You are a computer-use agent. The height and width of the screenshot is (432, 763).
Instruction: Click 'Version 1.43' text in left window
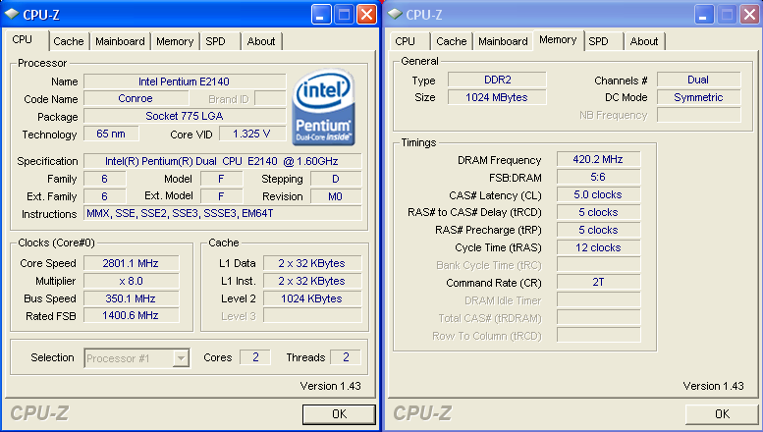click(330, 386)
